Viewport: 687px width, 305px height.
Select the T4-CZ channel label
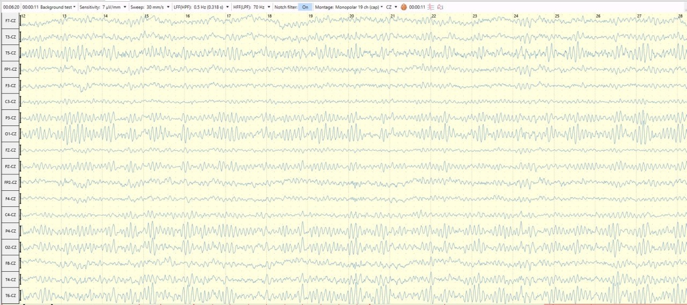click(x=10, y=279)
